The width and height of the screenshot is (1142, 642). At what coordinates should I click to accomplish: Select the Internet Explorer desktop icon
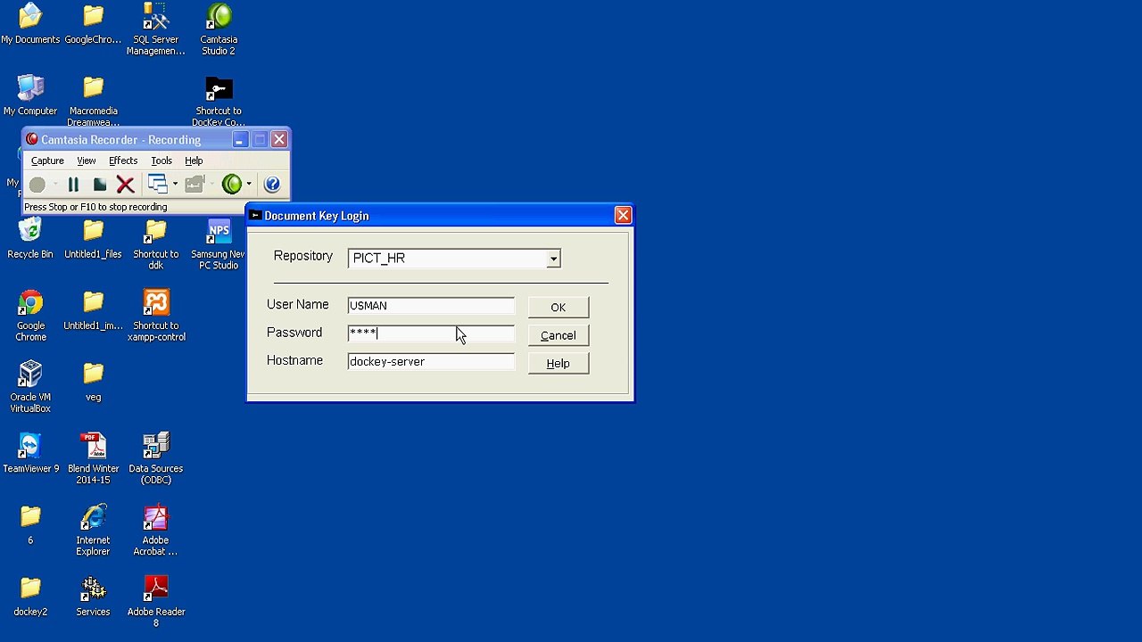pyautogui.click(x=93, y=531)
